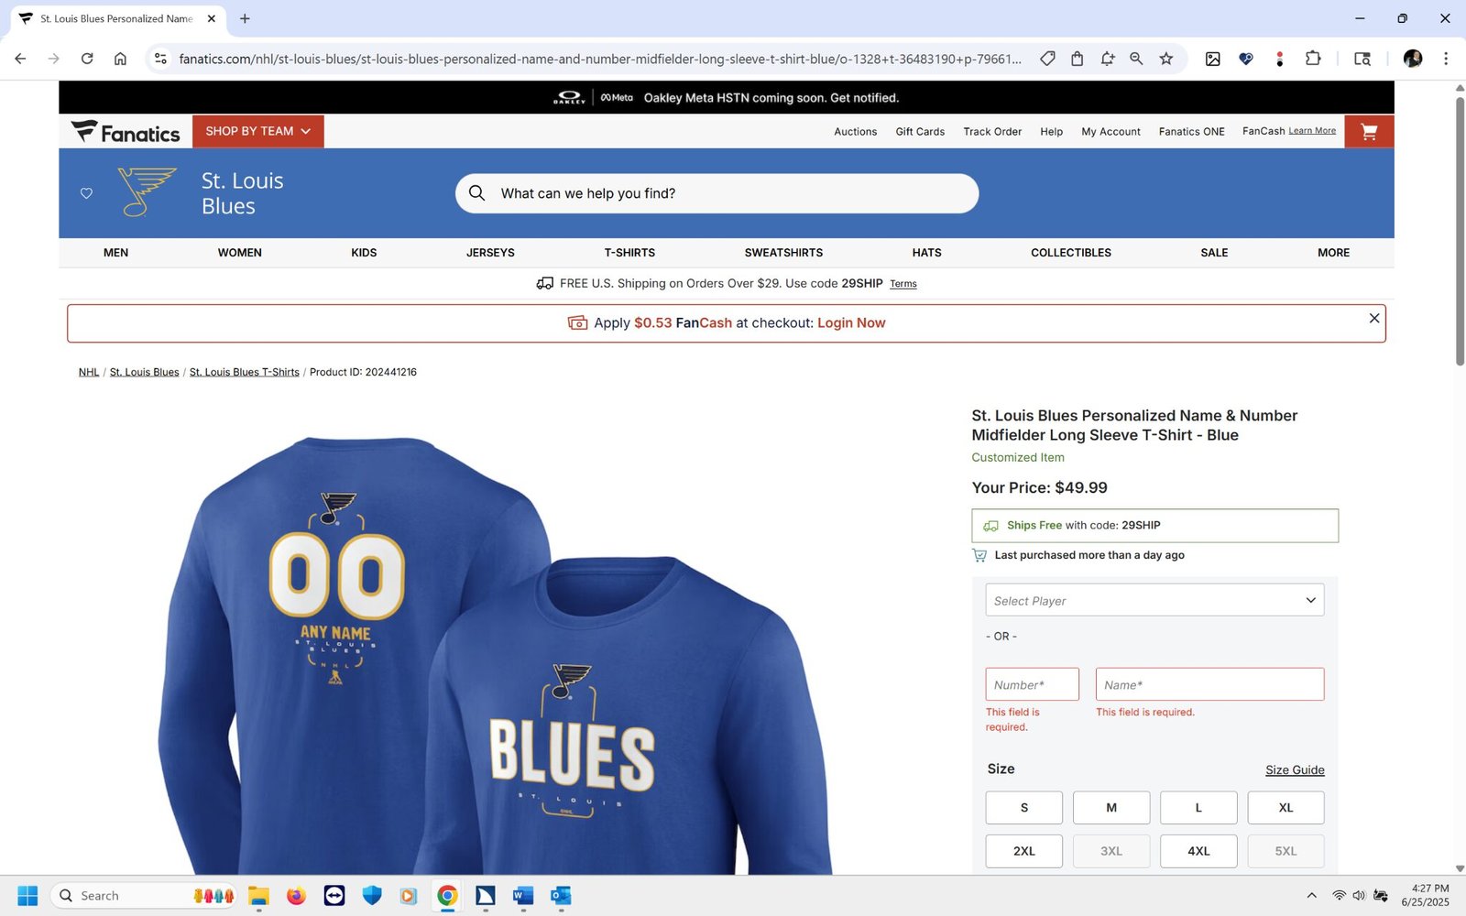Open the browser extensions puzzle icon

1312,59
